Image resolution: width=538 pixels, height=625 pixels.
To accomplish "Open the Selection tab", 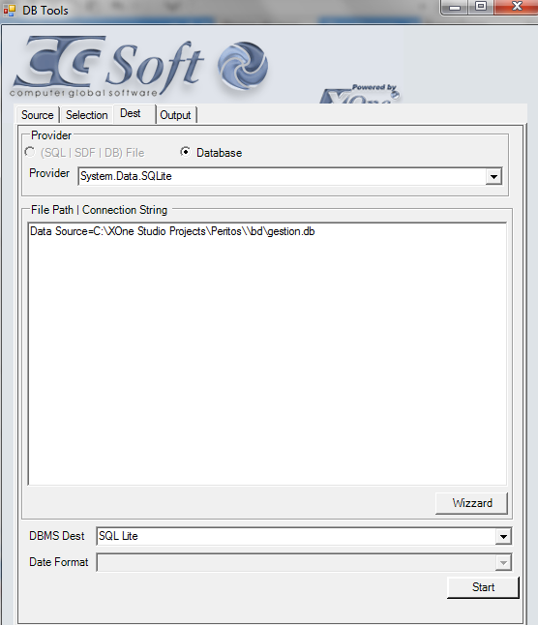I will pos(86,115).
